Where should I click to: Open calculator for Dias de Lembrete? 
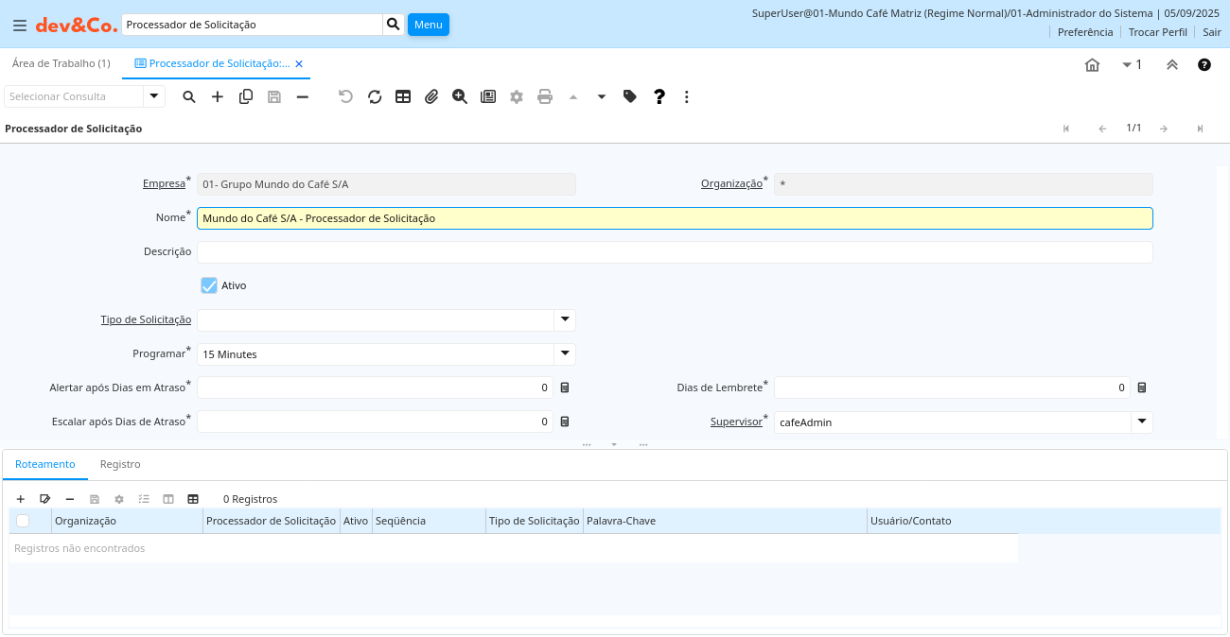1142,387
